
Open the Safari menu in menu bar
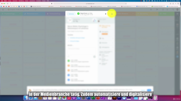point(5,1)
